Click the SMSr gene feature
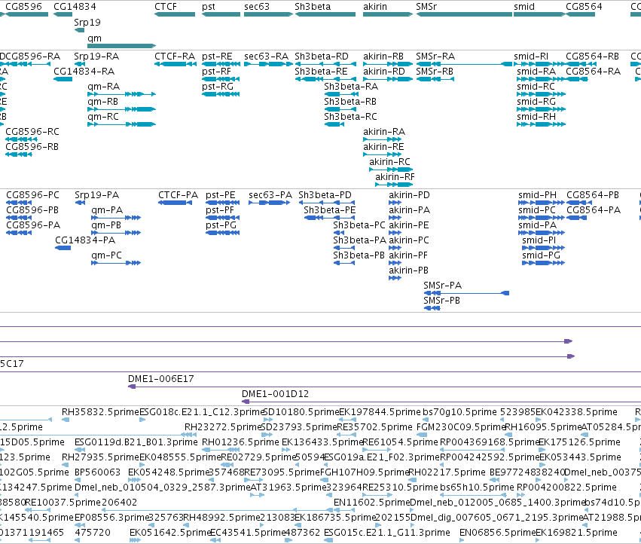Image resolution: width=641 pixels, height=544 pixels. click(464, 14)
